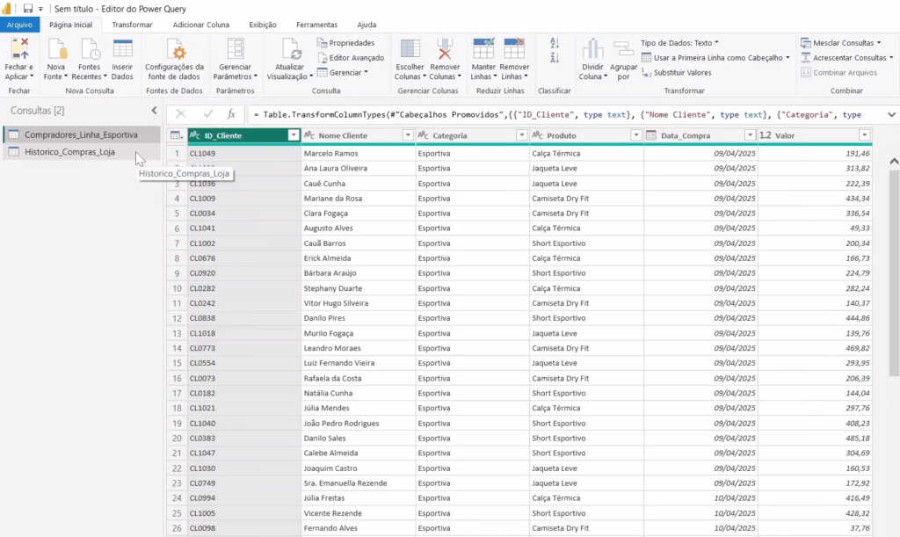
Task: Open the Ferramentas tab
Action: 316,25
